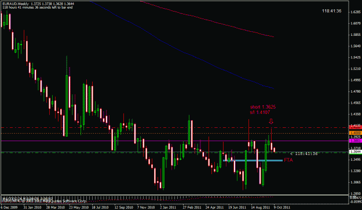Screen dimensions: 362x210
Task: Click the '19 Jun 2011' date label
Action: click(237, 207)
